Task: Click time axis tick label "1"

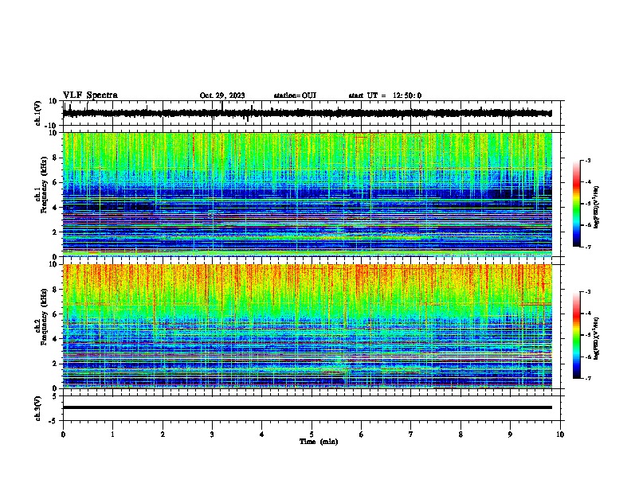Action: tap(112, 434)
